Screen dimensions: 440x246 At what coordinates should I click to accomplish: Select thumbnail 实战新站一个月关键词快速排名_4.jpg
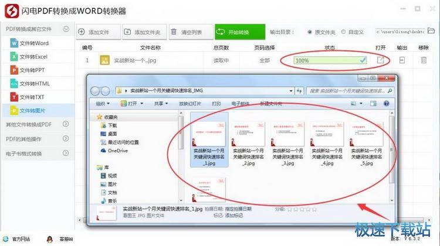(327, 144)
